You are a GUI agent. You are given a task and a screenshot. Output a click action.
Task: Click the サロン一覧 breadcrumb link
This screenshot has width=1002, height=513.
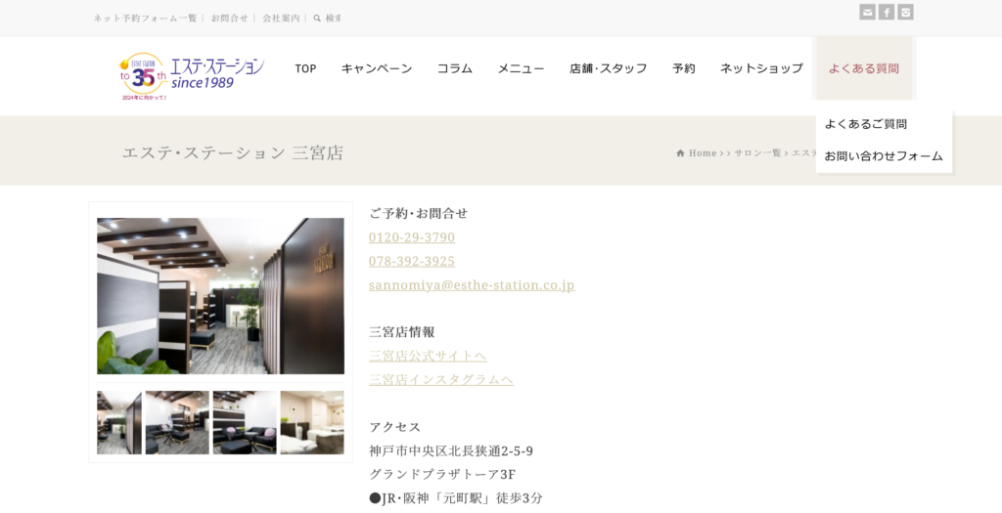[x=757, y=153]
